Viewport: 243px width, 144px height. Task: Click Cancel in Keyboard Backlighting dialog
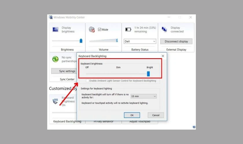(x=156, y=115)
